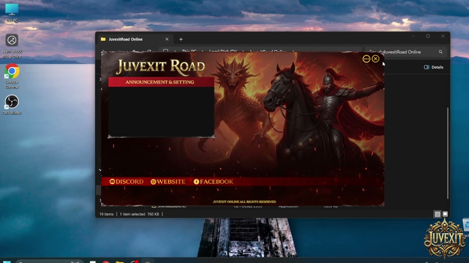This screenshot has height=263, width=469.
Task: Click inside the black announcement panel
Action: [161, 111]
